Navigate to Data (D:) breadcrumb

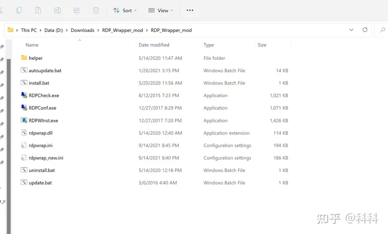pyautogui.click(x=53, y=30)
